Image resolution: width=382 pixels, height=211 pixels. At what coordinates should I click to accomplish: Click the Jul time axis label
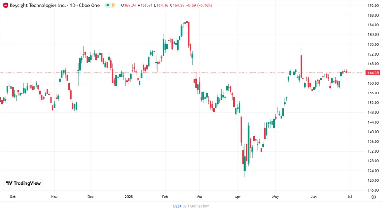[x=350, y=197]
